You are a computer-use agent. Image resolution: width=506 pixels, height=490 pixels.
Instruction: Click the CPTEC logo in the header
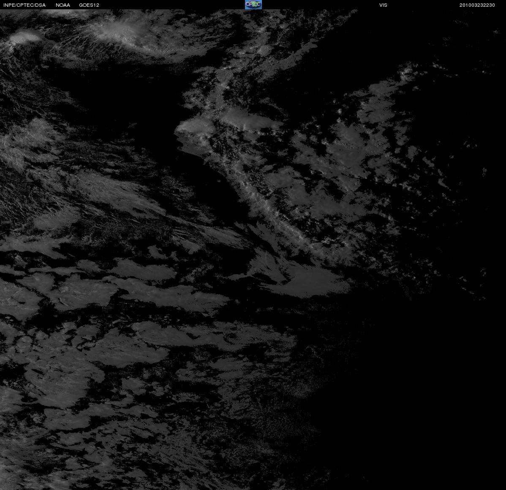(253, 5)
